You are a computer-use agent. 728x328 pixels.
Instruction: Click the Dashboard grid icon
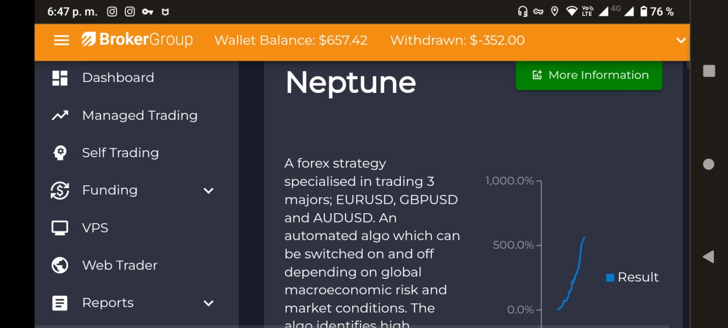60,78
